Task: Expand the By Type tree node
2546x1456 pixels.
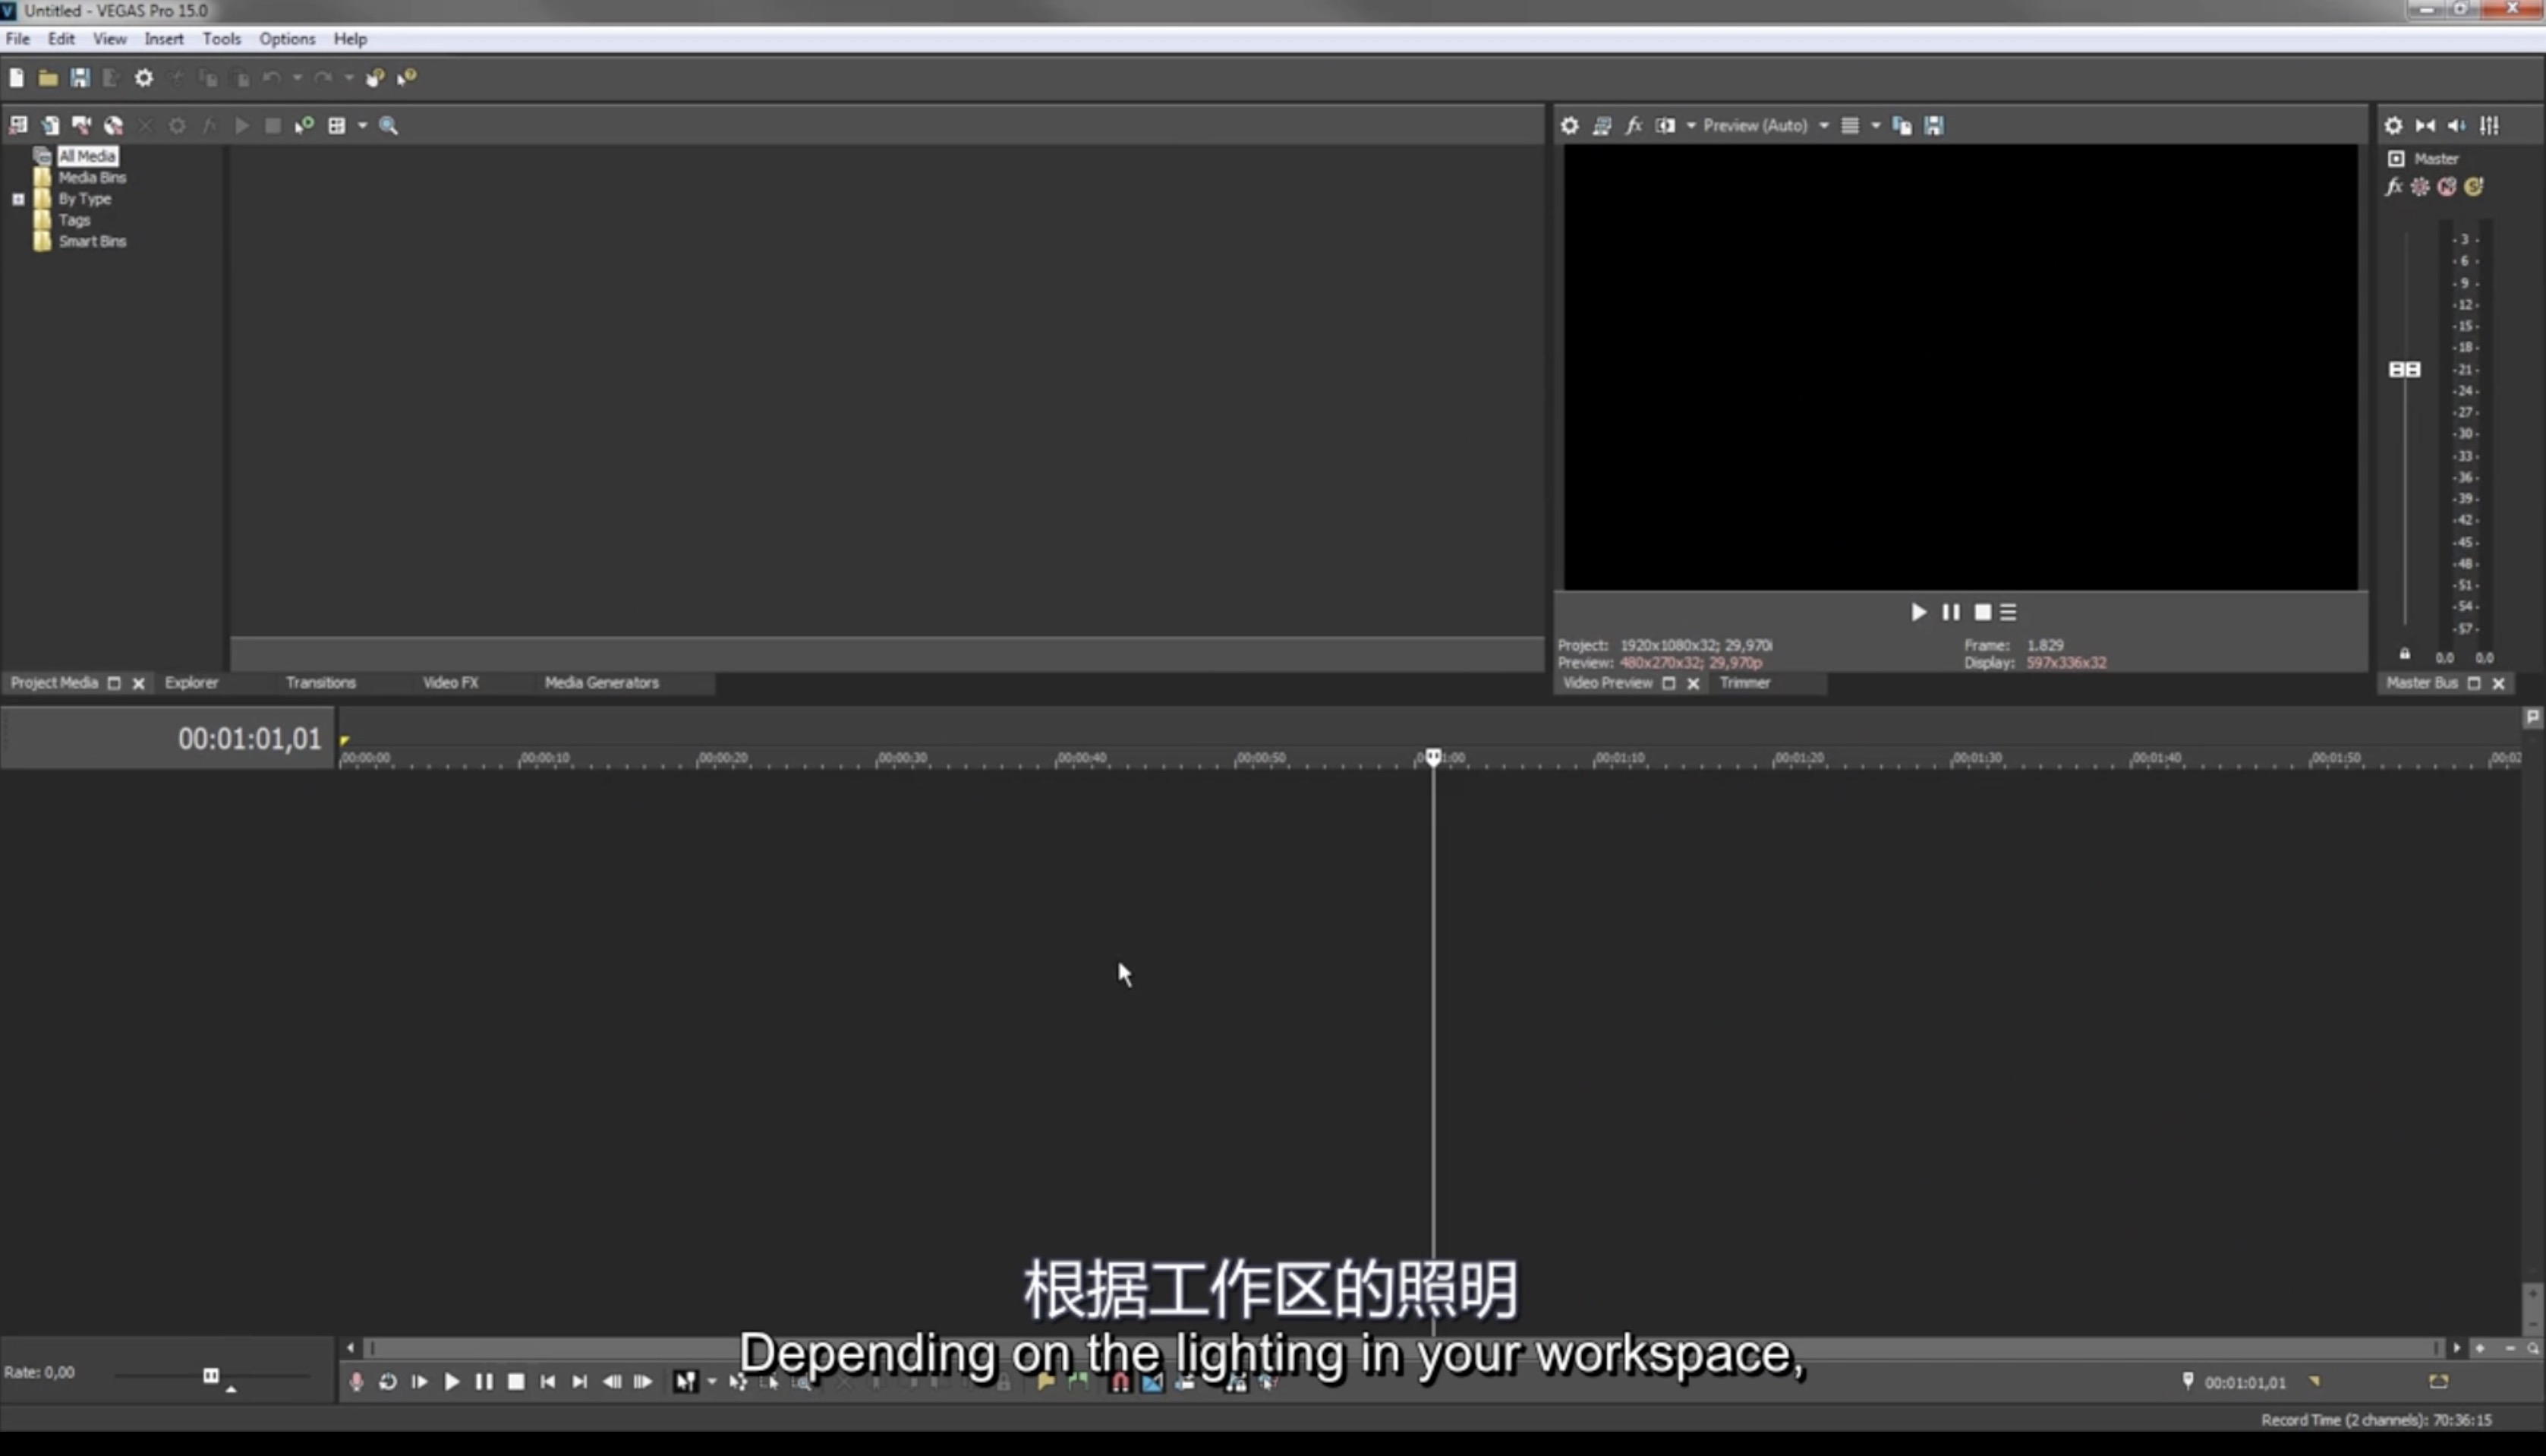Action: point(18,199)
